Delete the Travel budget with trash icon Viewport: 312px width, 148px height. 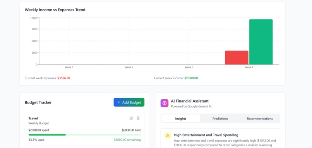[x=138, y=118]
